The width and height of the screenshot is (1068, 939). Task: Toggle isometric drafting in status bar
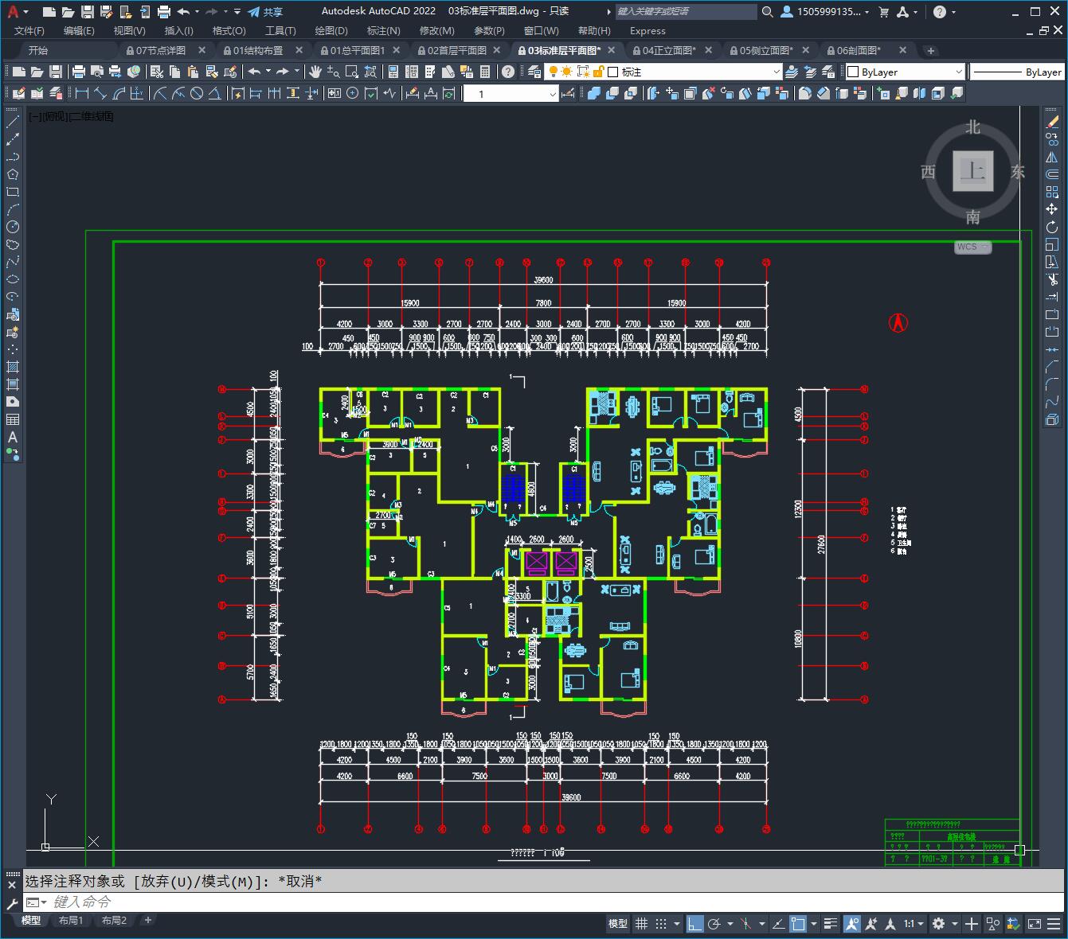tap(745, 924)
